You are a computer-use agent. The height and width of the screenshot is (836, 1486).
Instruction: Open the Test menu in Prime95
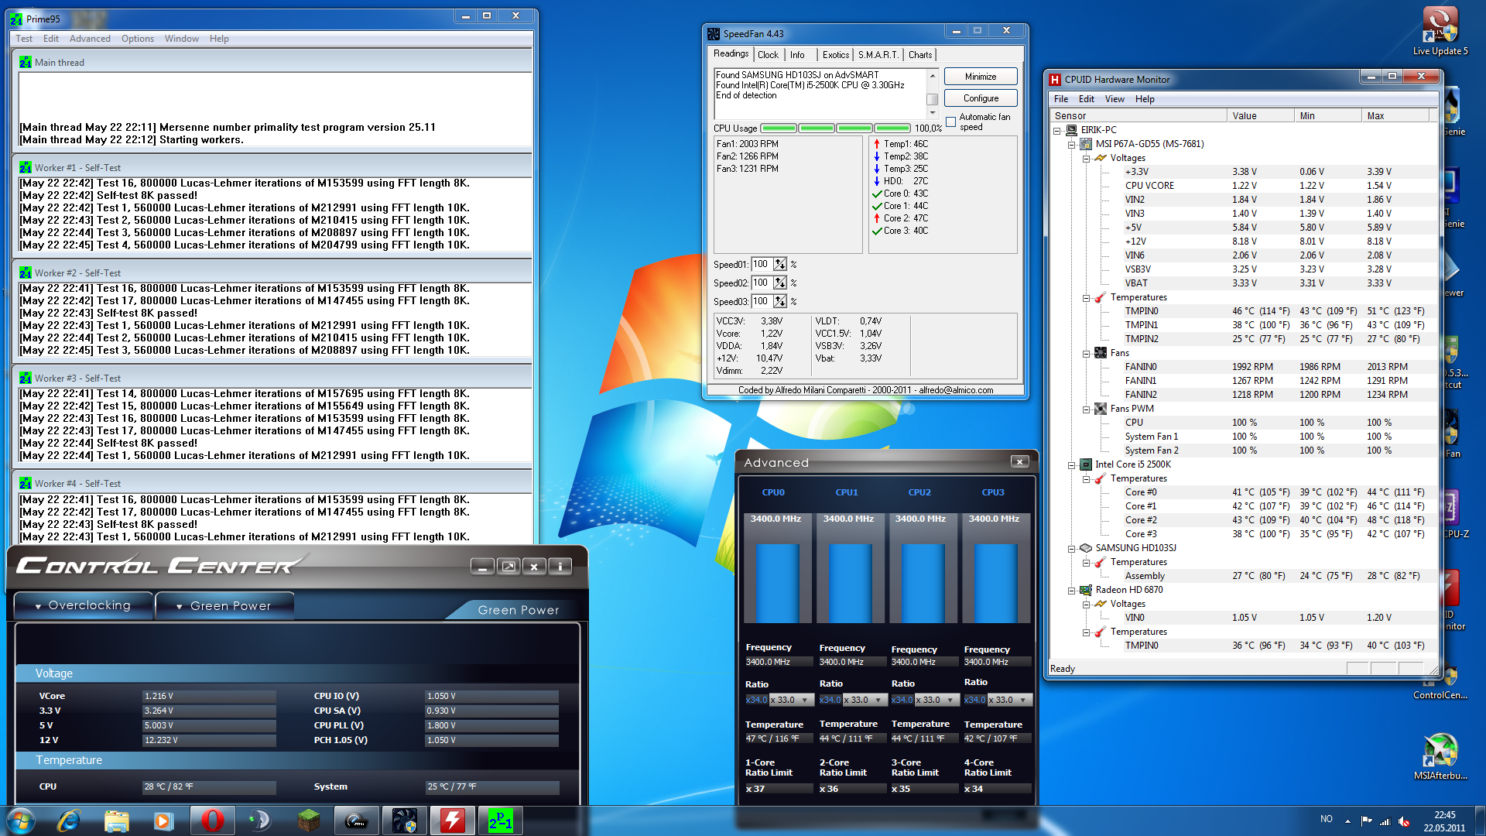(x=24, y=39)
